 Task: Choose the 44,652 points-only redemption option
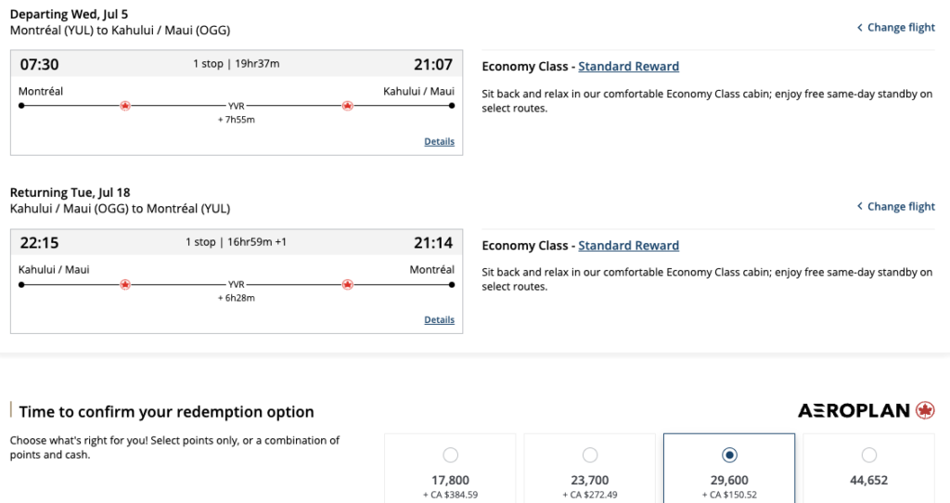pos(868,456)
